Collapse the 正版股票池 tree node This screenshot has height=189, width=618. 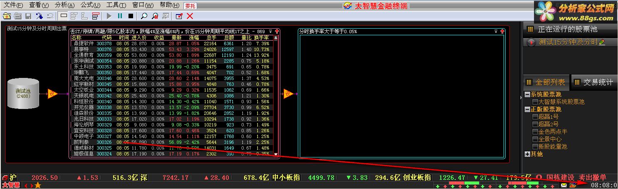tap(527, 109)
